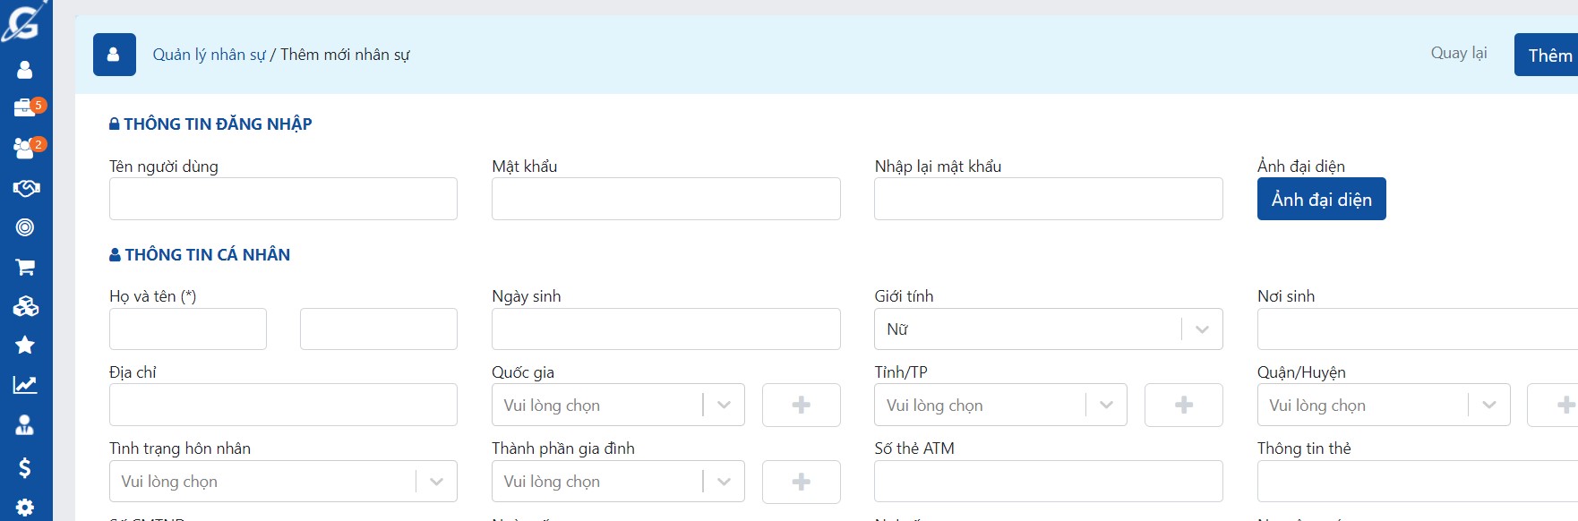This screenshot has width=1578, height=521.
Task: Open the line chart sidebar icon
Action: (x=25, y=385)
